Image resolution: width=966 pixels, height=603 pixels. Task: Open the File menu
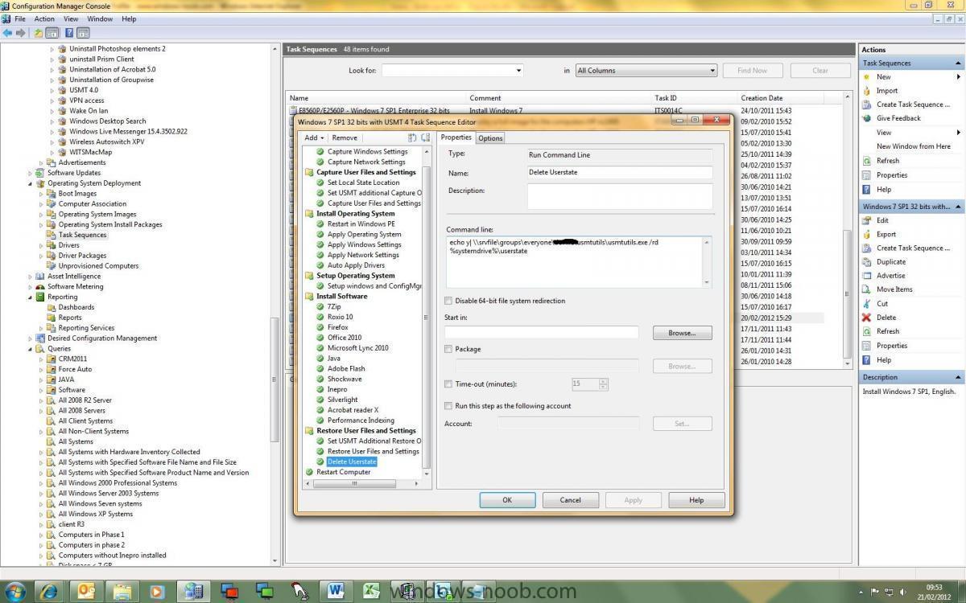click(x=19, y=18)
